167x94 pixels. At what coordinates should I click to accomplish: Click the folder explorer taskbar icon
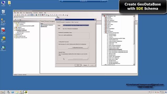[x=17, y=92]
